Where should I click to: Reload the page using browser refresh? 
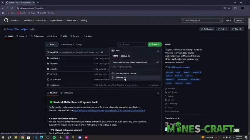pyautogui.click(x=12, y=8)
